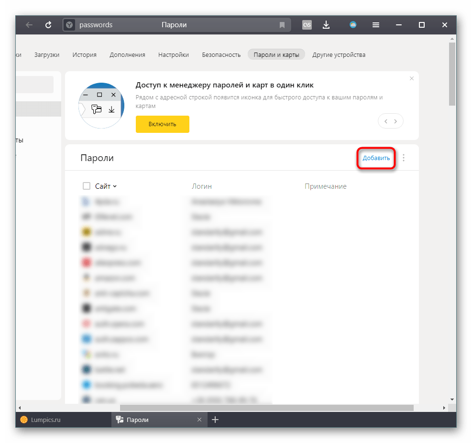The image size is (472, 443).
Task: Open the browser hamburger menu
Action: click(x=376, y=25)
